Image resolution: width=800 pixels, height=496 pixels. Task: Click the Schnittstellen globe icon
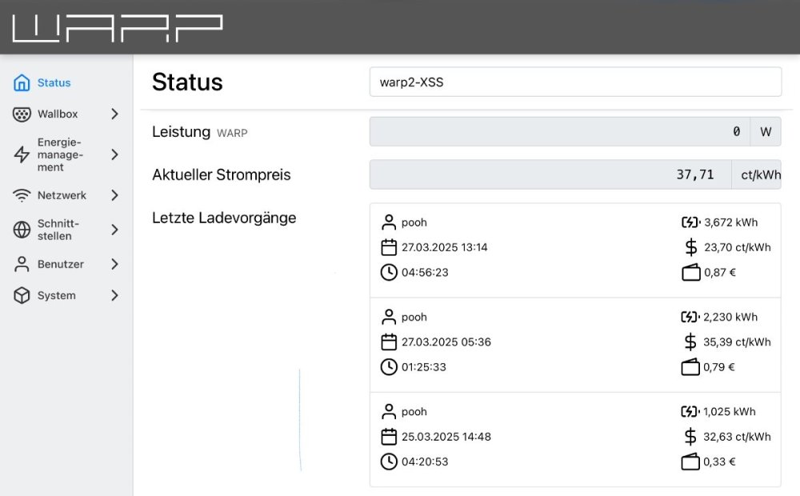point(22,230)
